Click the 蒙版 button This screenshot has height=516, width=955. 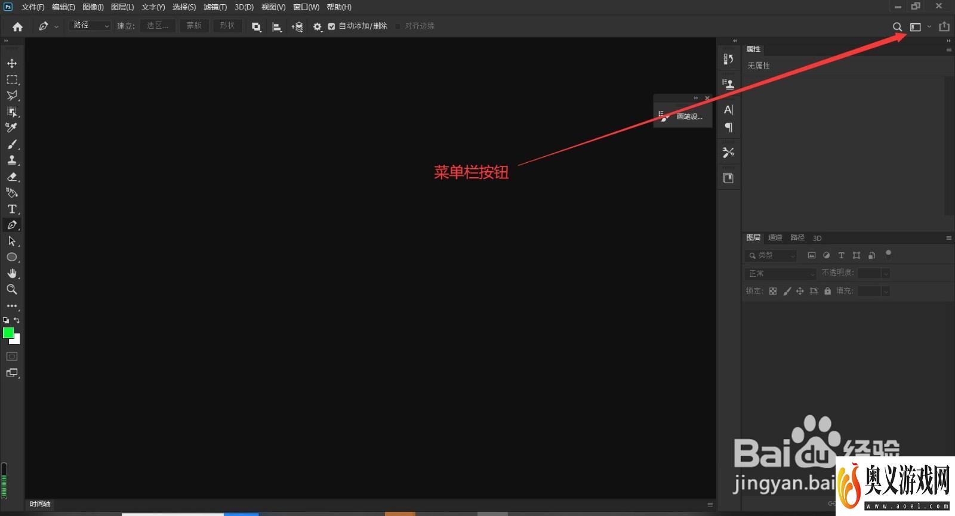click(194, 26)
